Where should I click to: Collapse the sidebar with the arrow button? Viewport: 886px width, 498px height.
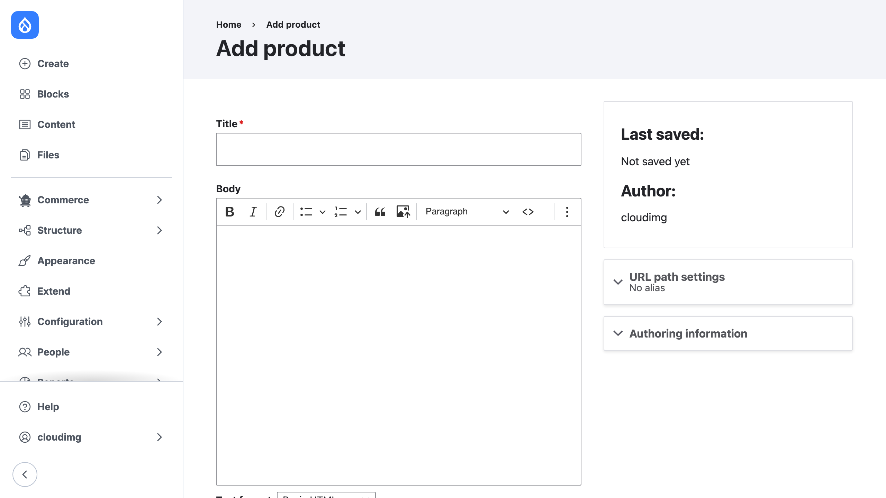[x=25, y=474]
